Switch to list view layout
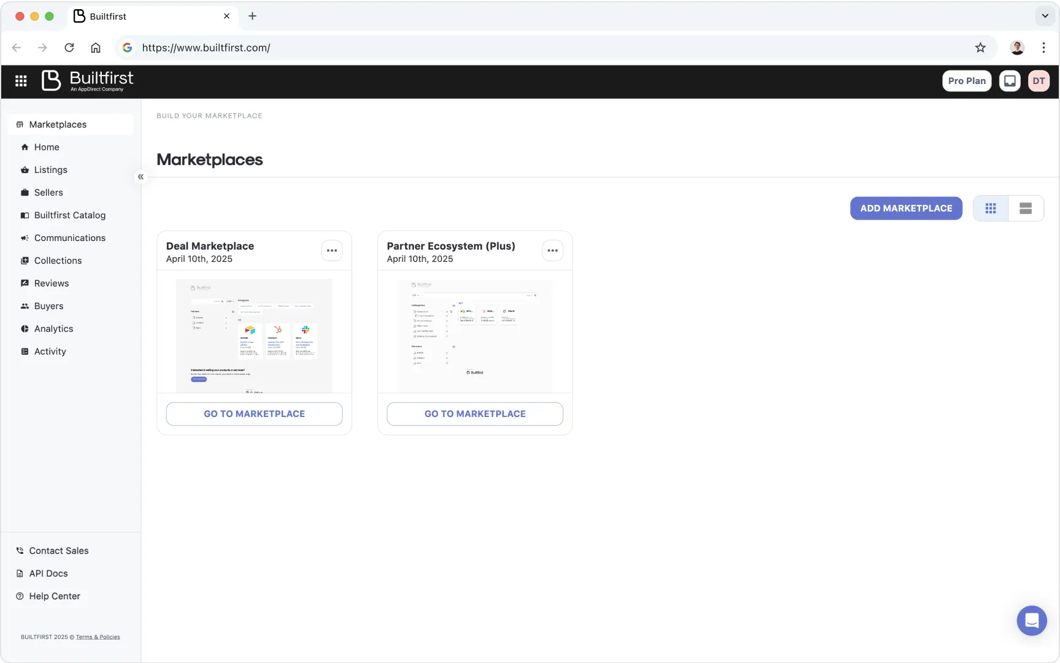The image size is (1060, 663). click(1026, 209)
